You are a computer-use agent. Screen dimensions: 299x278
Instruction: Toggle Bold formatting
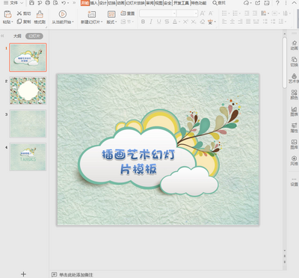(x=143, y=22)
